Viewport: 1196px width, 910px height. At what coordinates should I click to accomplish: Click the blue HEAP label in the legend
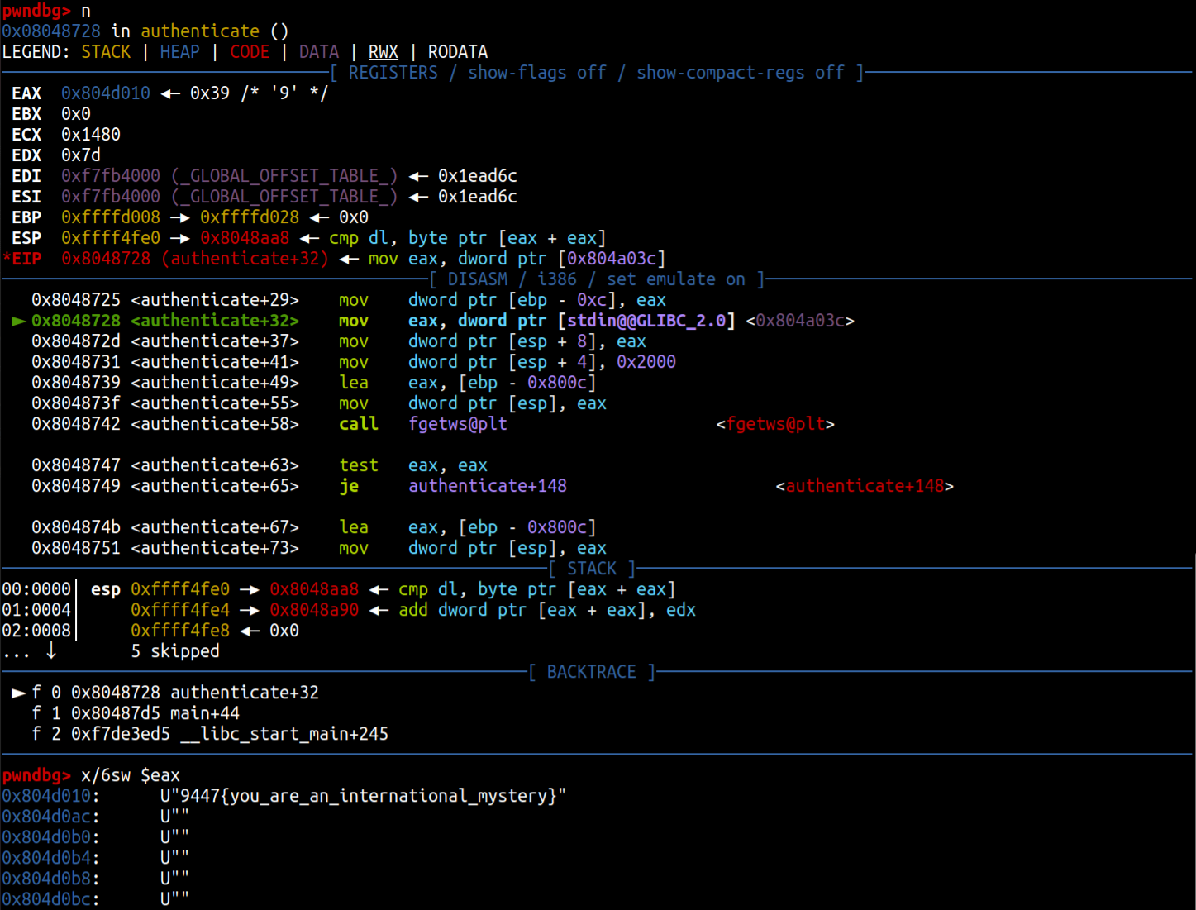[179, 52]
